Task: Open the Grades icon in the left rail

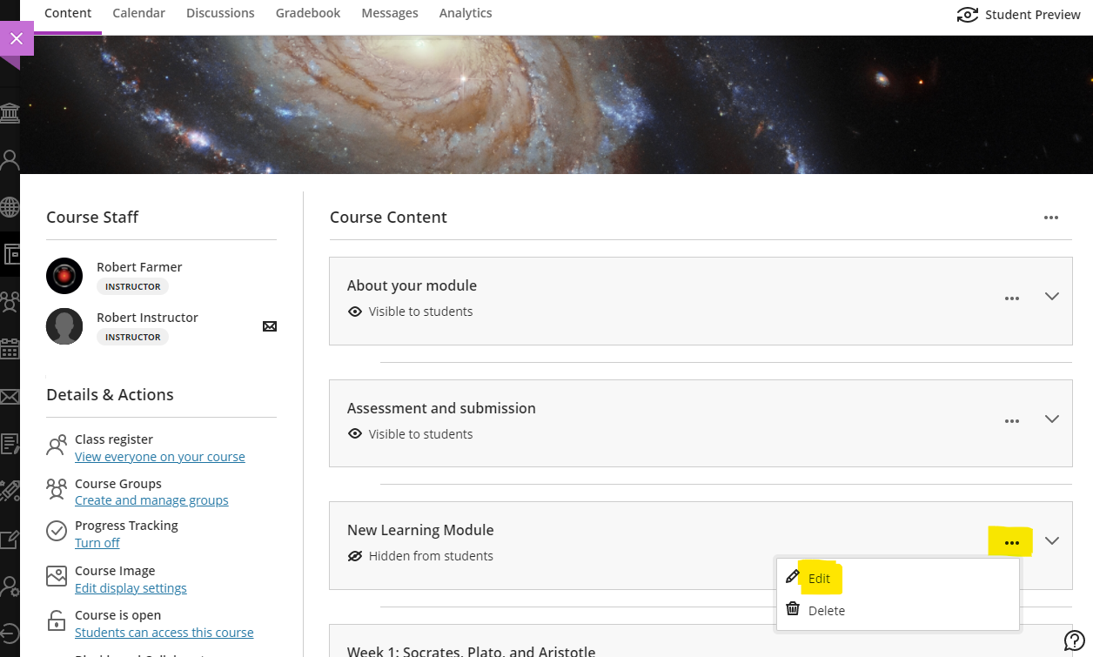Action: coord(10,444)
